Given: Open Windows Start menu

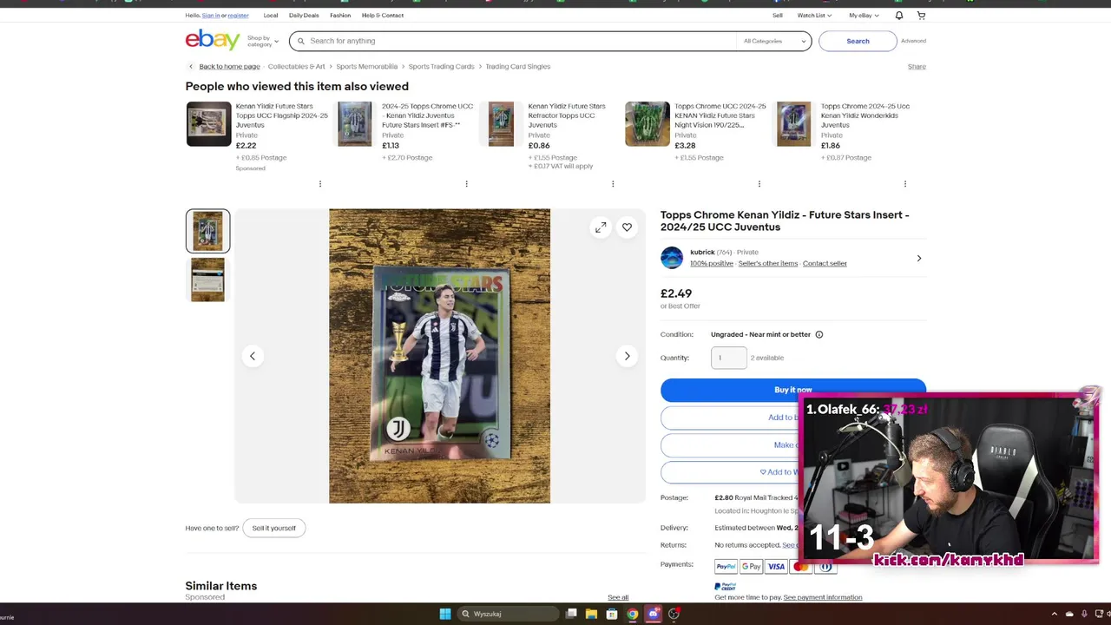Looking at the screenshot, I should click(x=445, y=614).
